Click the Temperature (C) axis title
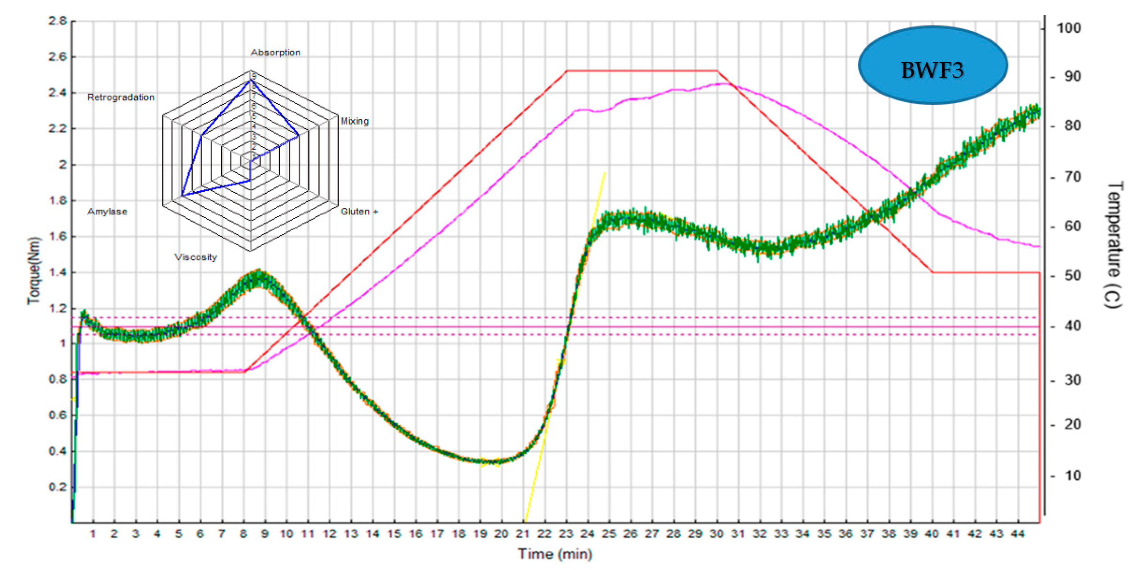1134x570 pixels. [x=1114, y=245]
